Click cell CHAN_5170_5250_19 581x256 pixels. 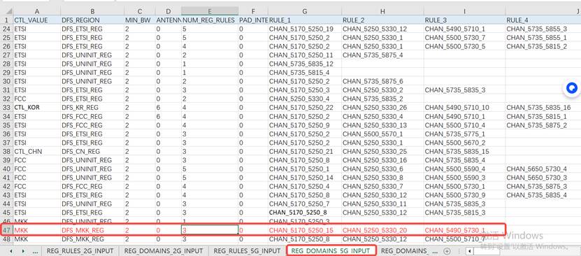point(305,29)
